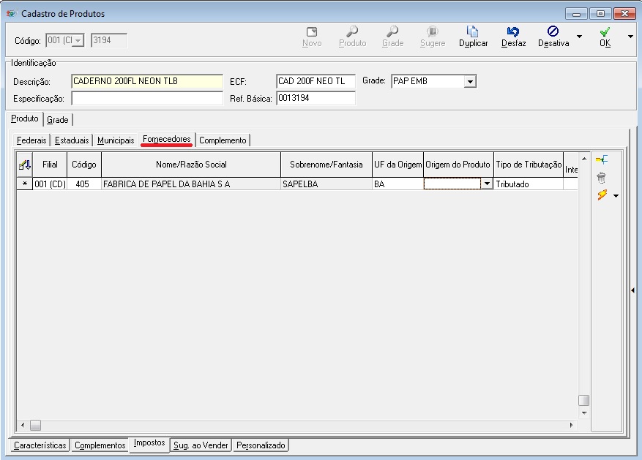This screenshot has height=460, width=642.
Task: Open the Sug. ao Vender tab
Action: pyautogui.click(x=201, y=445)
